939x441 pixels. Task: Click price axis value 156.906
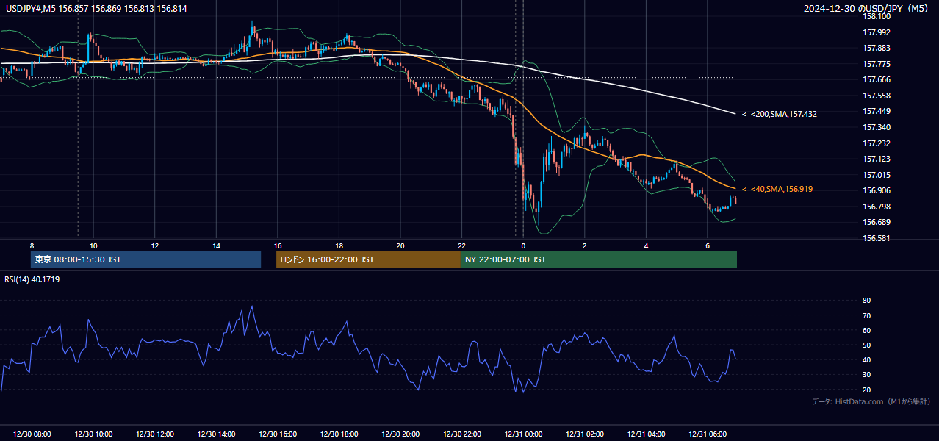(x=877, y=190)
